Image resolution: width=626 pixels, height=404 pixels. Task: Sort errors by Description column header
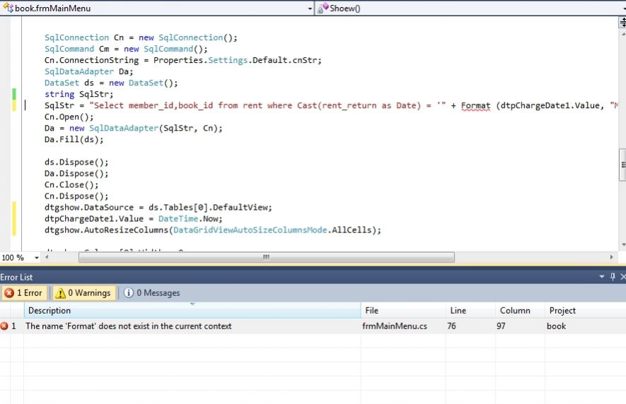click(x=192, y=310)
